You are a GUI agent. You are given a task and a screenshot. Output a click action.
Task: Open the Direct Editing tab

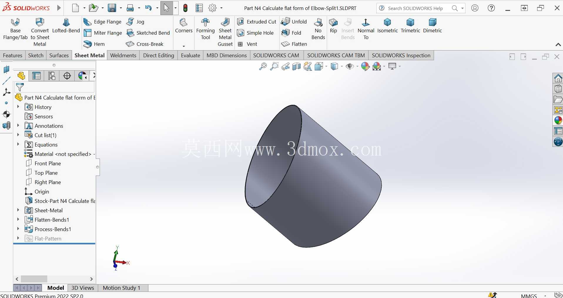[x=158, y=55]
